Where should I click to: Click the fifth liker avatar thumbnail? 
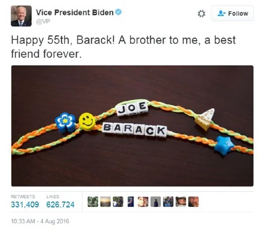[143, 202]
